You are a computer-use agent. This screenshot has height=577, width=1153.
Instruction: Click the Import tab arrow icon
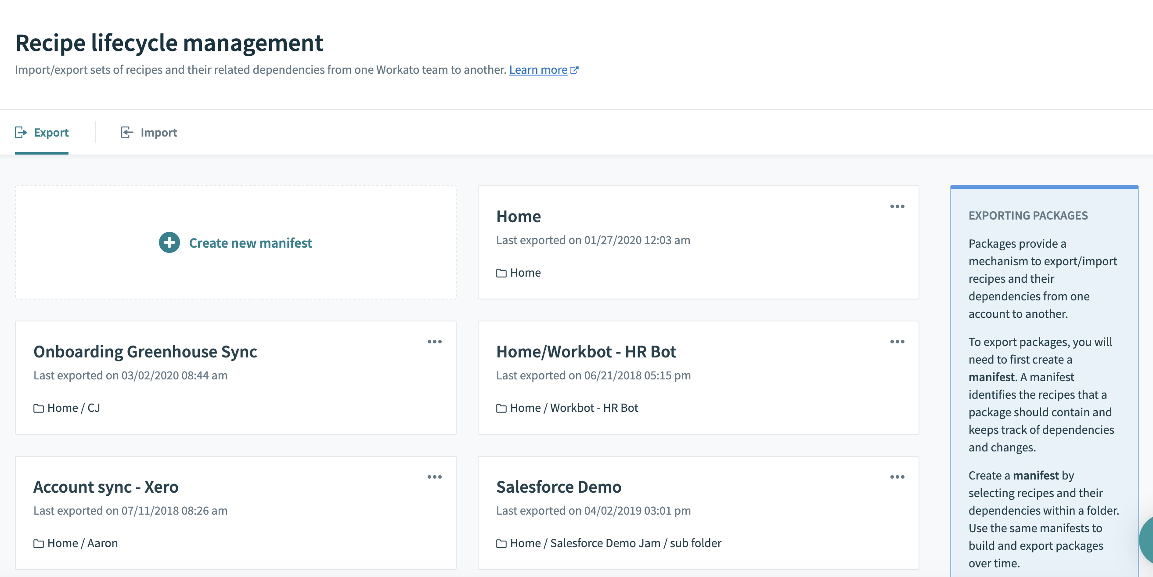(x=126, y=132)
